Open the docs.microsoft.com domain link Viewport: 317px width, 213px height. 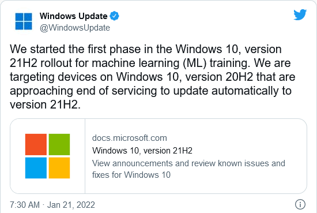click(129, 138)
